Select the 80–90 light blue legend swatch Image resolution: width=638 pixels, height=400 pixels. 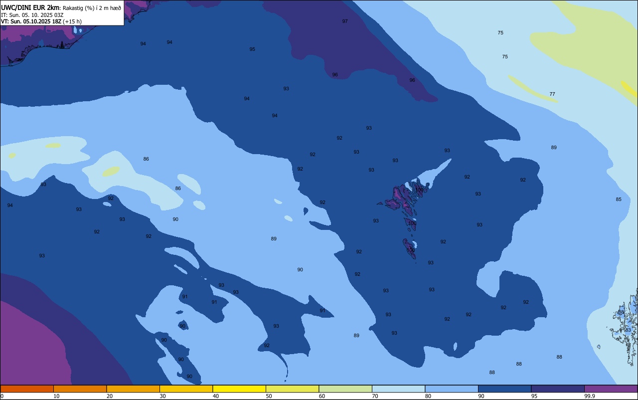click(452, 389)
